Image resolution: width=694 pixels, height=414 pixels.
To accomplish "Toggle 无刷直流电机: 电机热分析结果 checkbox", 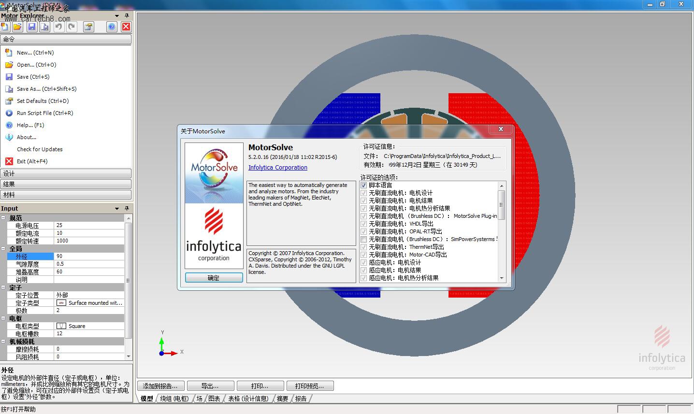I will click(x=364, y=208).
